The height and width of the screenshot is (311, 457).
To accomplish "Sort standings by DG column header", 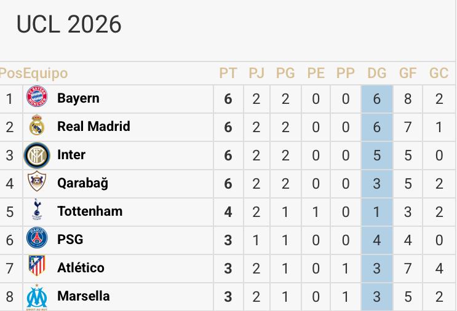I will tap(376, 74).
